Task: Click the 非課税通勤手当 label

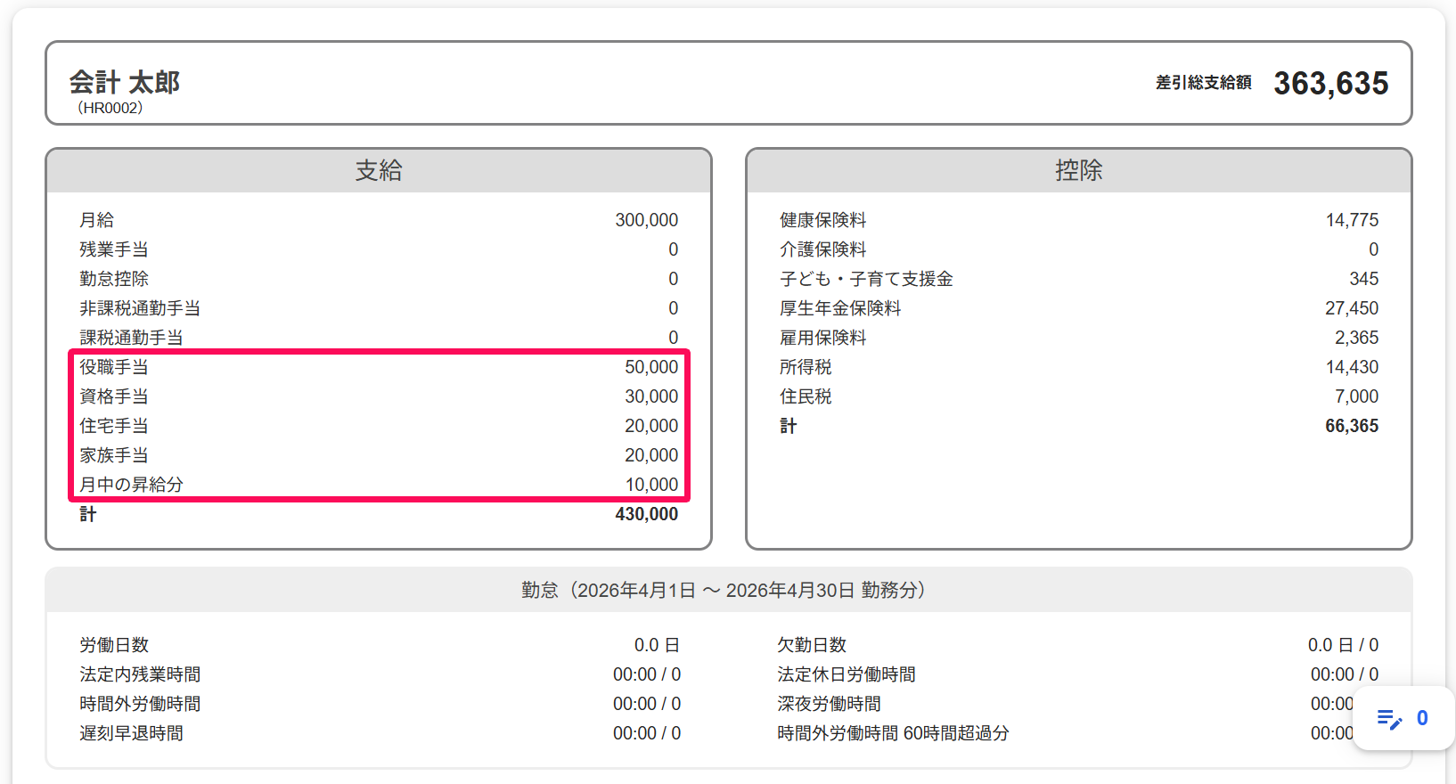Action: click(140, 308)
